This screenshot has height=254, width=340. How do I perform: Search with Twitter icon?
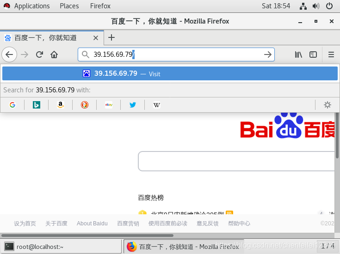coord(133,105)
